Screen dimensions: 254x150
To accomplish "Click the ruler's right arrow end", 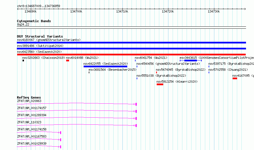I will click(245, 9).
